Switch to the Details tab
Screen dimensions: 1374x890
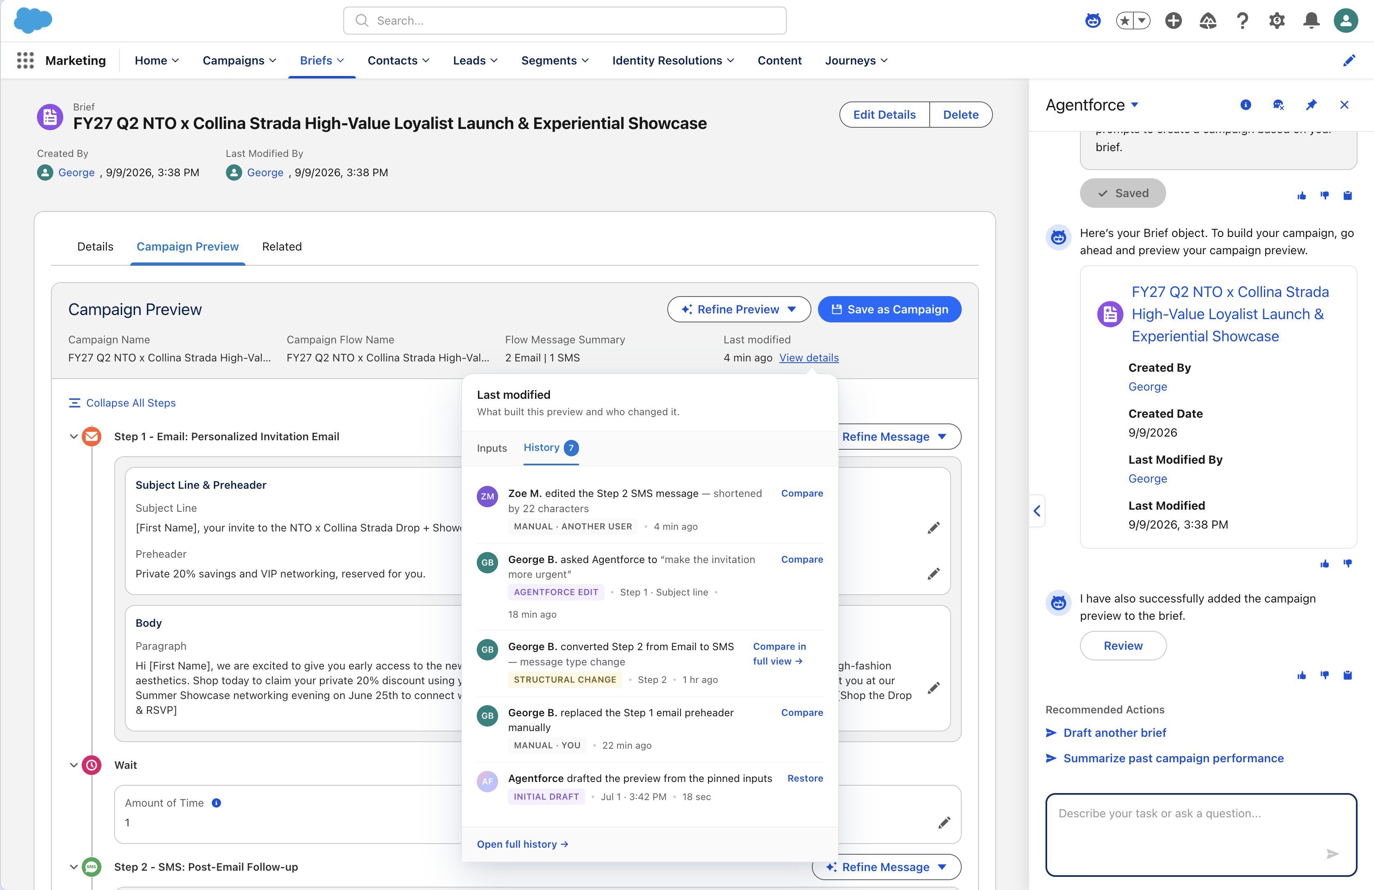[95, 246]
